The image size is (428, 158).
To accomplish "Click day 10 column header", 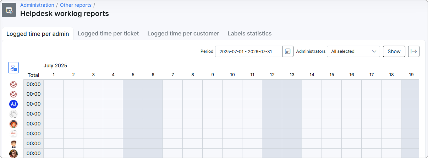I will point(232,75).
